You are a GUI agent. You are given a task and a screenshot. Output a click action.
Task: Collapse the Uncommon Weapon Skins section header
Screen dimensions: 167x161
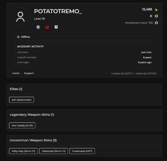(x=33, y=140)
